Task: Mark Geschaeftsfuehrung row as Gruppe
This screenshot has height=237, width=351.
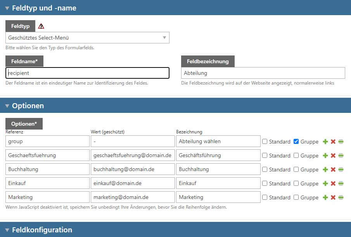Action: 296,155
